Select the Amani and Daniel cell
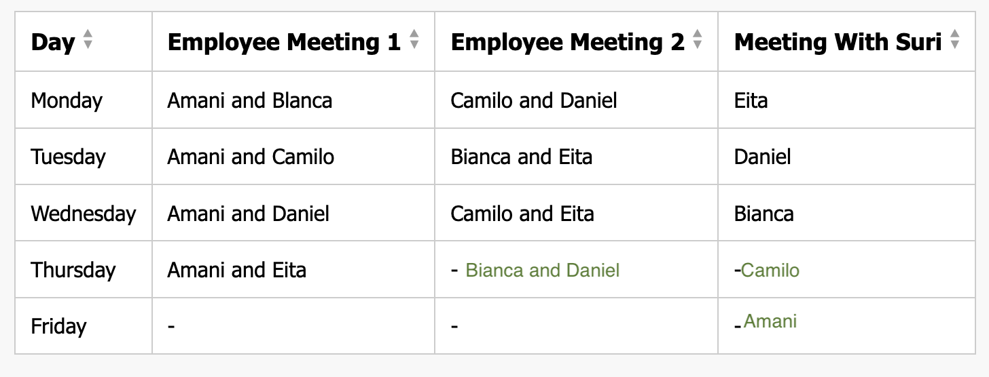The image size is (989, 377). pyautogui.click(x=248, y=214)
